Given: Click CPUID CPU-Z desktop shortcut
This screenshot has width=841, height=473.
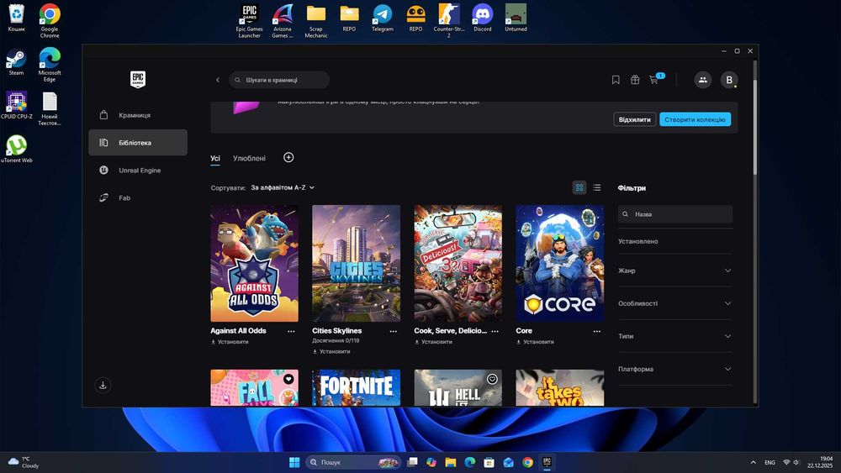Looking at the screenshot, I should 17,105.
